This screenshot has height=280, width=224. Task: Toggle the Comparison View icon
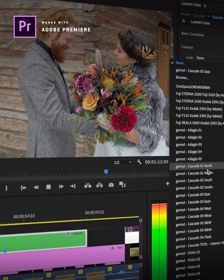click(x=122, y=184)
